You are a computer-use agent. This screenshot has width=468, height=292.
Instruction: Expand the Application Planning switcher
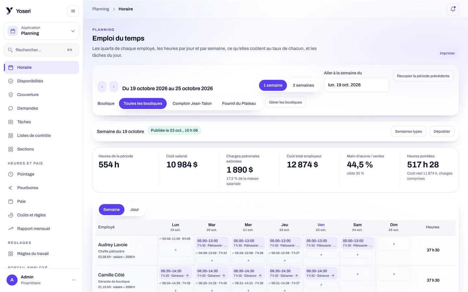coord(41,31)
